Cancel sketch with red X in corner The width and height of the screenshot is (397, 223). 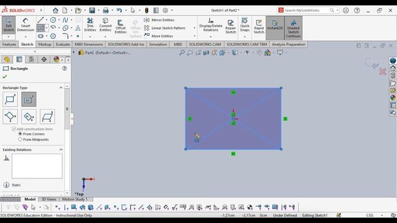coord(383,72)
